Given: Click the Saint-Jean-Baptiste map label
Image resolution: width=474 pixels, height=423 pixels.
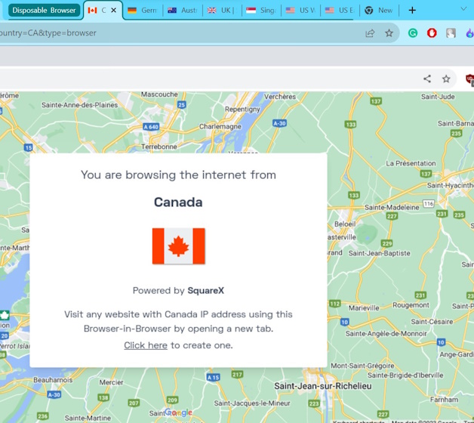Looking at the screenshot, I should [380, 253].
